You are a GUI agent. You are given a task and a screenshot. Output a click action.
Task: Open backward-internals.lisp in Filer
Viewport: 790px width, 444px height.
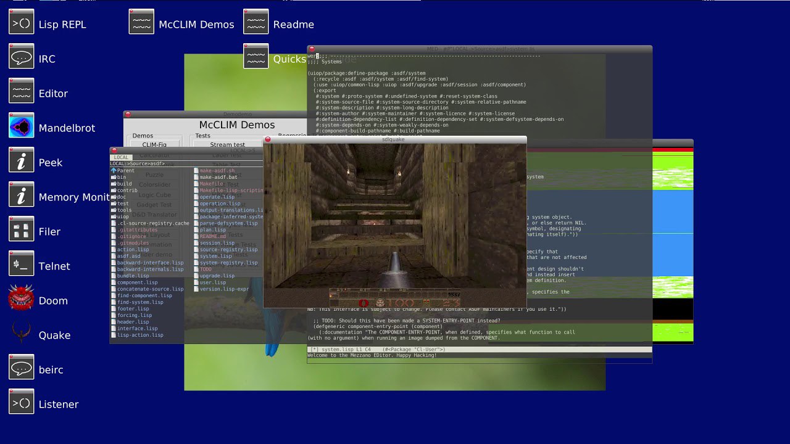tap(147, 269)
